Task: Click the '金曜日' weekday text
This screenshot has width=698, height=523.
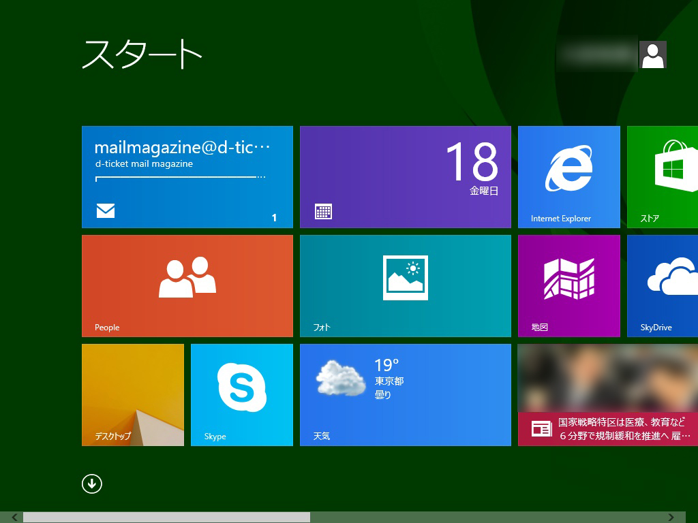Action: click(x=484, y=191)
